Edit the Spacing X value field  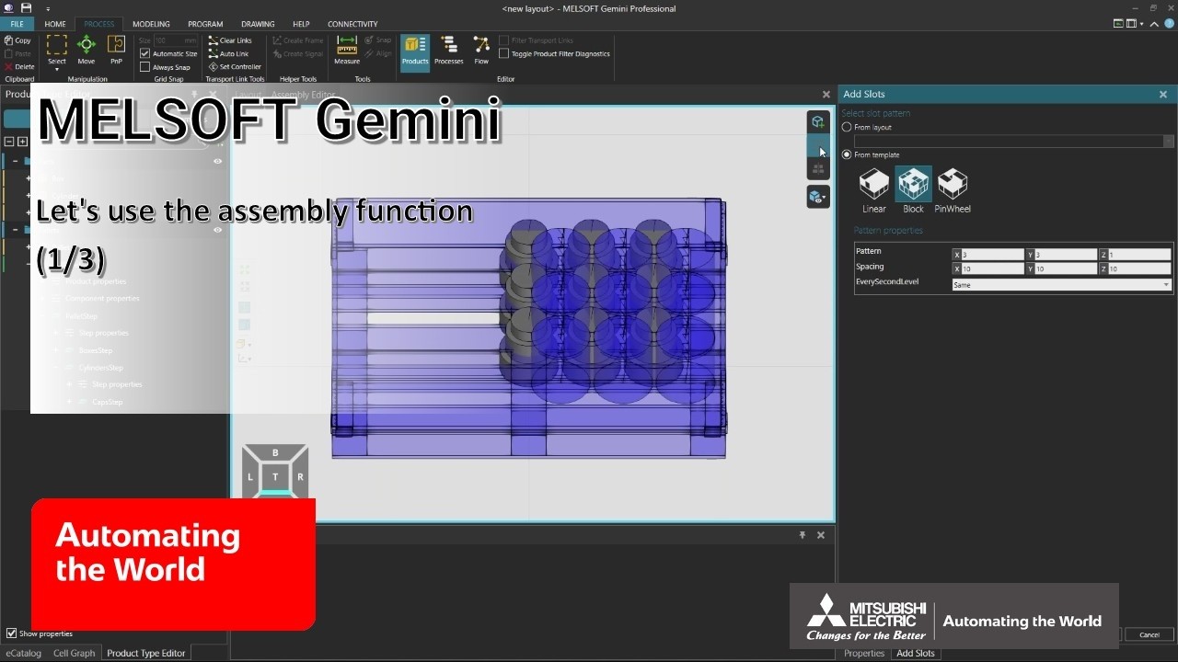(x=993, y=268)
